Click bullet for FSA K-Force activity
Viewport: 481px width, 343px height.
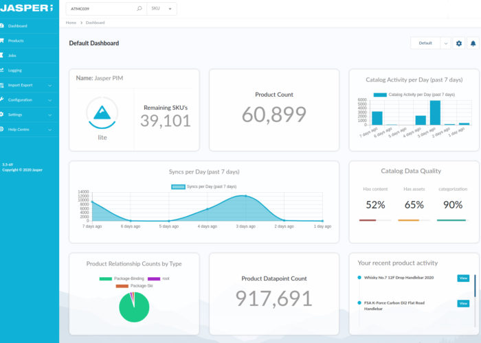359,303
